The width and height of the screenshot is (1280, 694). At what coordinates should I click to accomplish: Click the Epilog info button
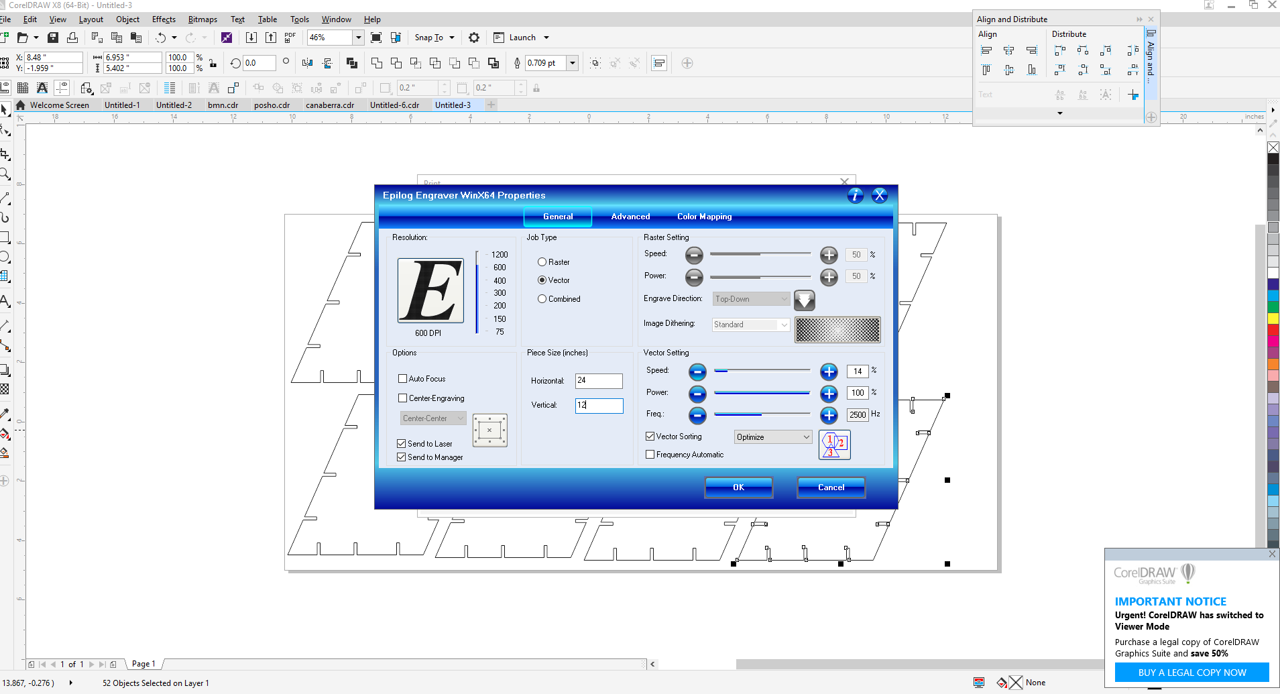pos(856,195)
